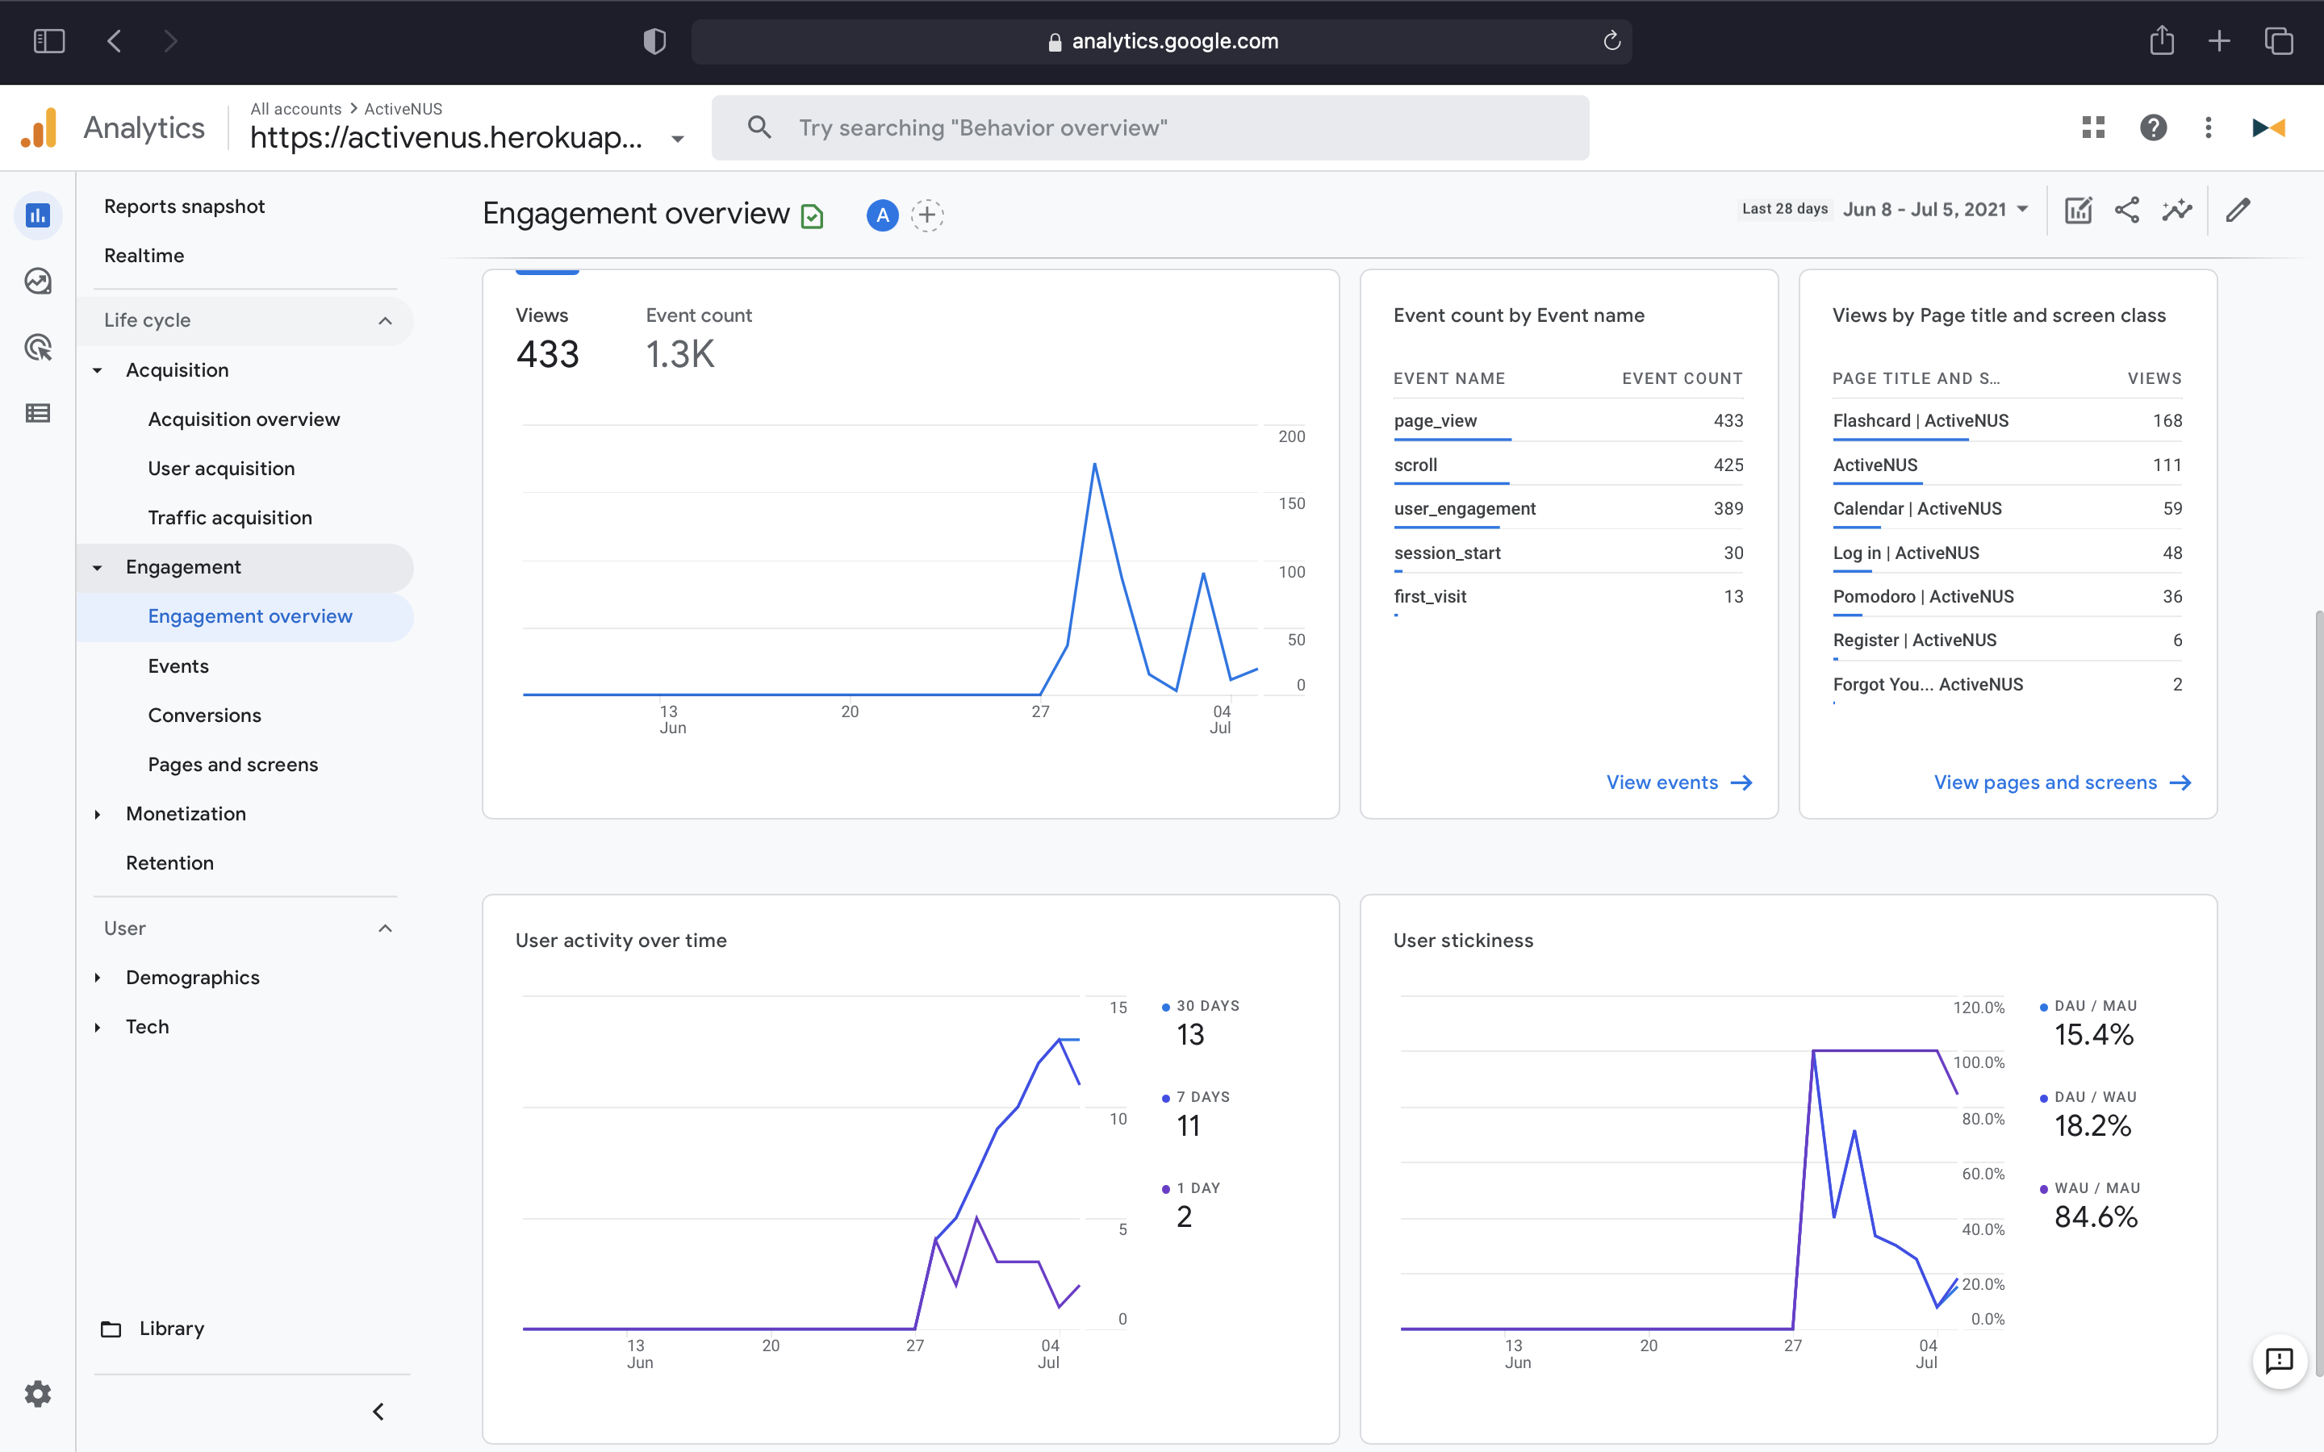The height and width of the screenshot is (1452, 2324).
Task: Collapse the Acquisition tree item
Action: (x=97, y=371)
